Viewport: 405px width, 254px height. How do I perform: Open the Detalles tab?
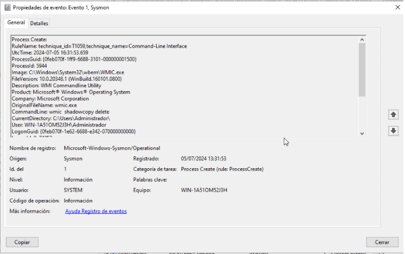point(39,23)
